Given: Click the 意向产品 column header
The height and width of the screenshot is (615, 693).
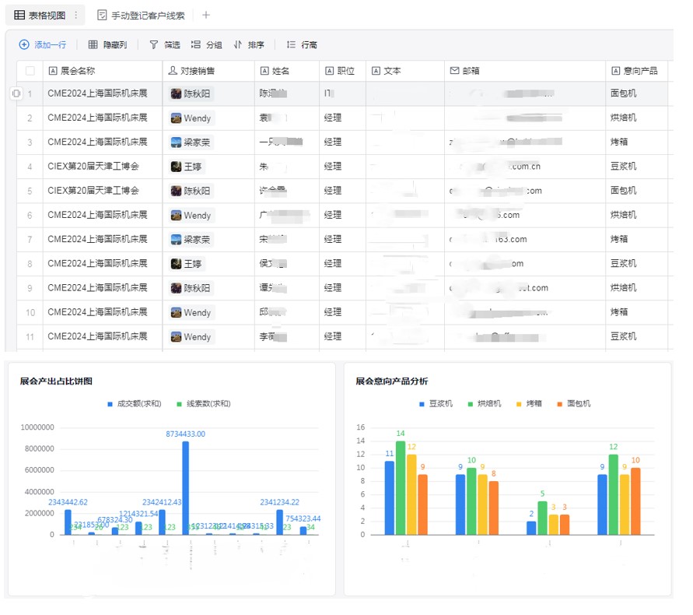Looking at the screenshot, I should 639,71.
